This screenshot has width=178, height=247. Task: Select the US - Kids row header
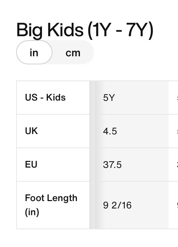pos(53,98)
